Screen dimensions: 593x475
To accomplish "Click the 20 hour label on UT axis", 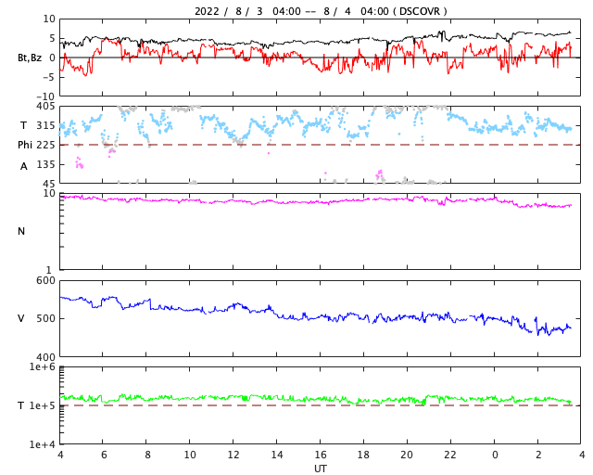I will click(x=407, y=455).
